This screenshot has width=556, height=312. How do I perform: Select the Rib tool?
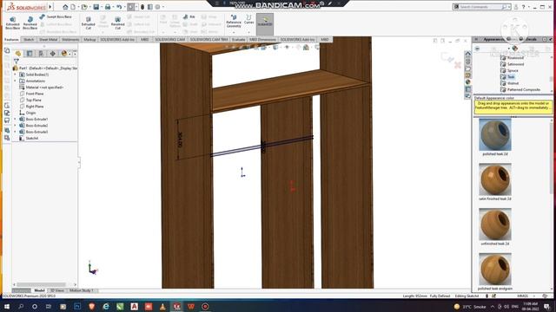click(189, 16)
